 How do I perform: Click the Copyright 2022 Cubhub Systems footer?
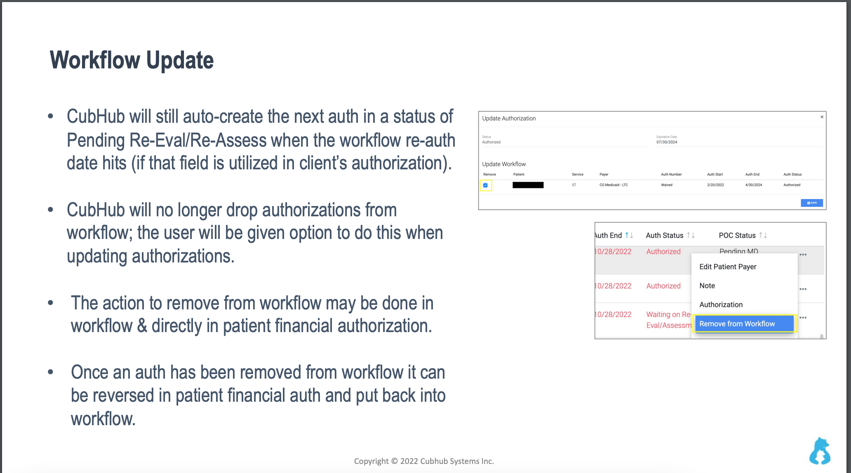424,461
